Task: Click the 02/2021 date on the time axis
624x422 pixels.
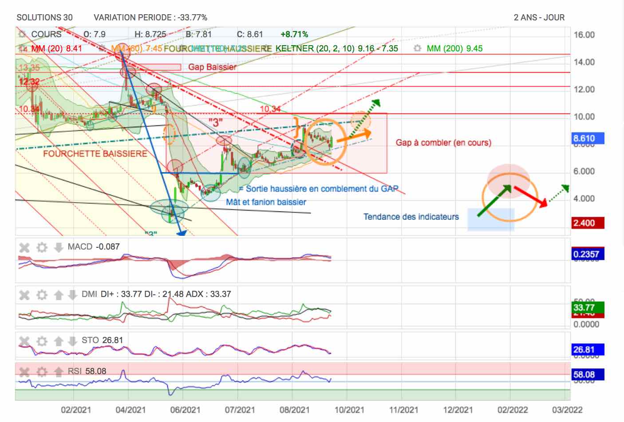Action: [76, 410]
